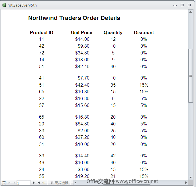The image size is (196, 187).
Task: Click the Quantity column header
Action: [x=113, y=33]
